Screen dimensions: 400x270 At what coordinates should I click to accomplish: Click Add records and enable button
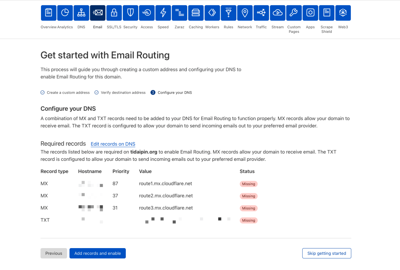point(98,253)
